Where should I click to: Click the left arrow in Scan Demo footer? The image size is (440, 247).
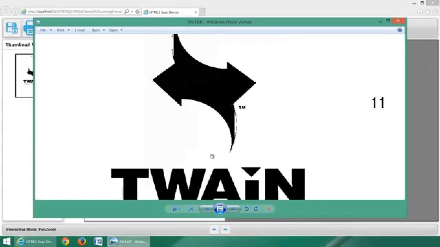tap(214, 229)
